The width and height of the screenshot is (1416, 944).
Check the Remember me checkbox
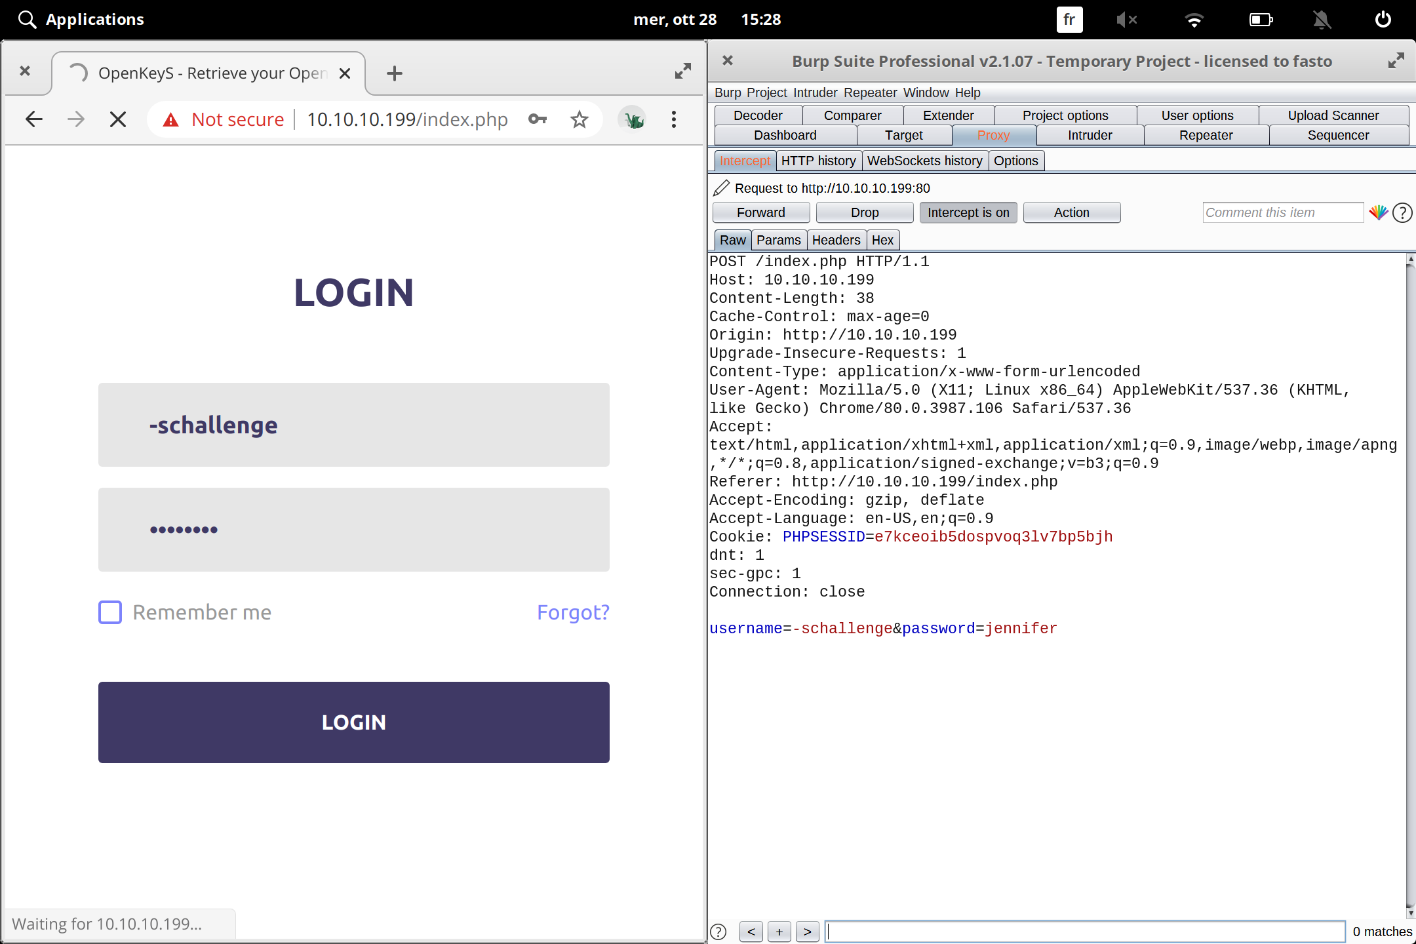click(x=110, y=612)
